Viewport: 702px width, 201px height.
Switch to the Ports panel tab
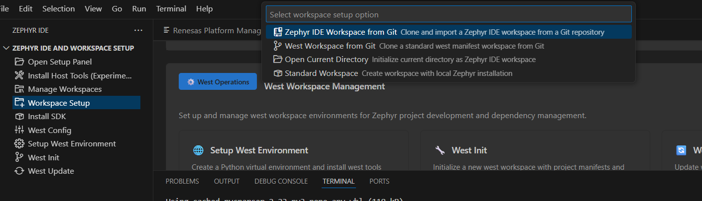pyautogui.click(x=379, y=181)
